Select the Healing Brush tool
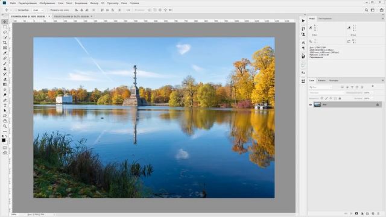 tap(5, 58)
